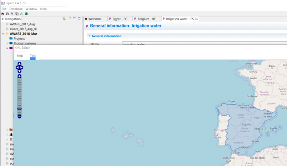
Task: Pan the map up with the arrow
Action: click(19, 64)
